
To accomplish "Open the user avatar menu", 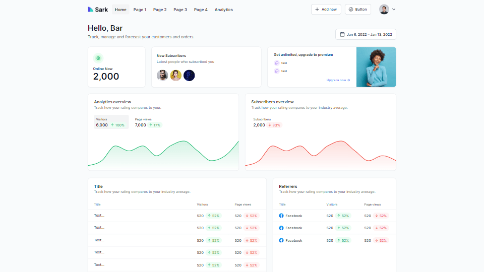I will coord(384,10).
